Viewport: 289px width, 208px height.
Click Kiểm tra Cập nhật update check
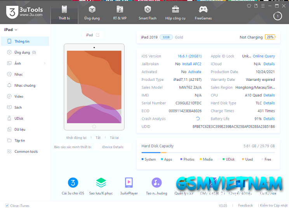(x=274, y=205)
